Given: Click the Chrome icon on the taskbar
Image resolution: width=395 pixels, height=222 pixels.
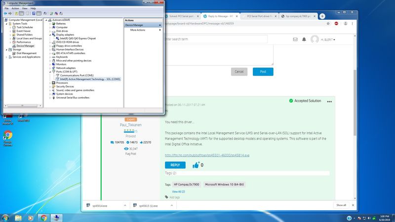Looking at the screenshot, I should coord(43,218).
